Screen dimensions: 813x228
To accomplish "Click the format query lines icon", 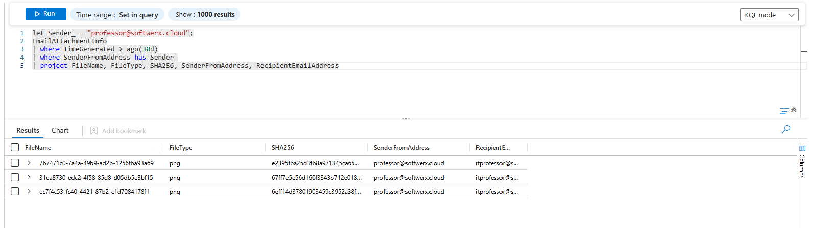I will tap(784, 110).
